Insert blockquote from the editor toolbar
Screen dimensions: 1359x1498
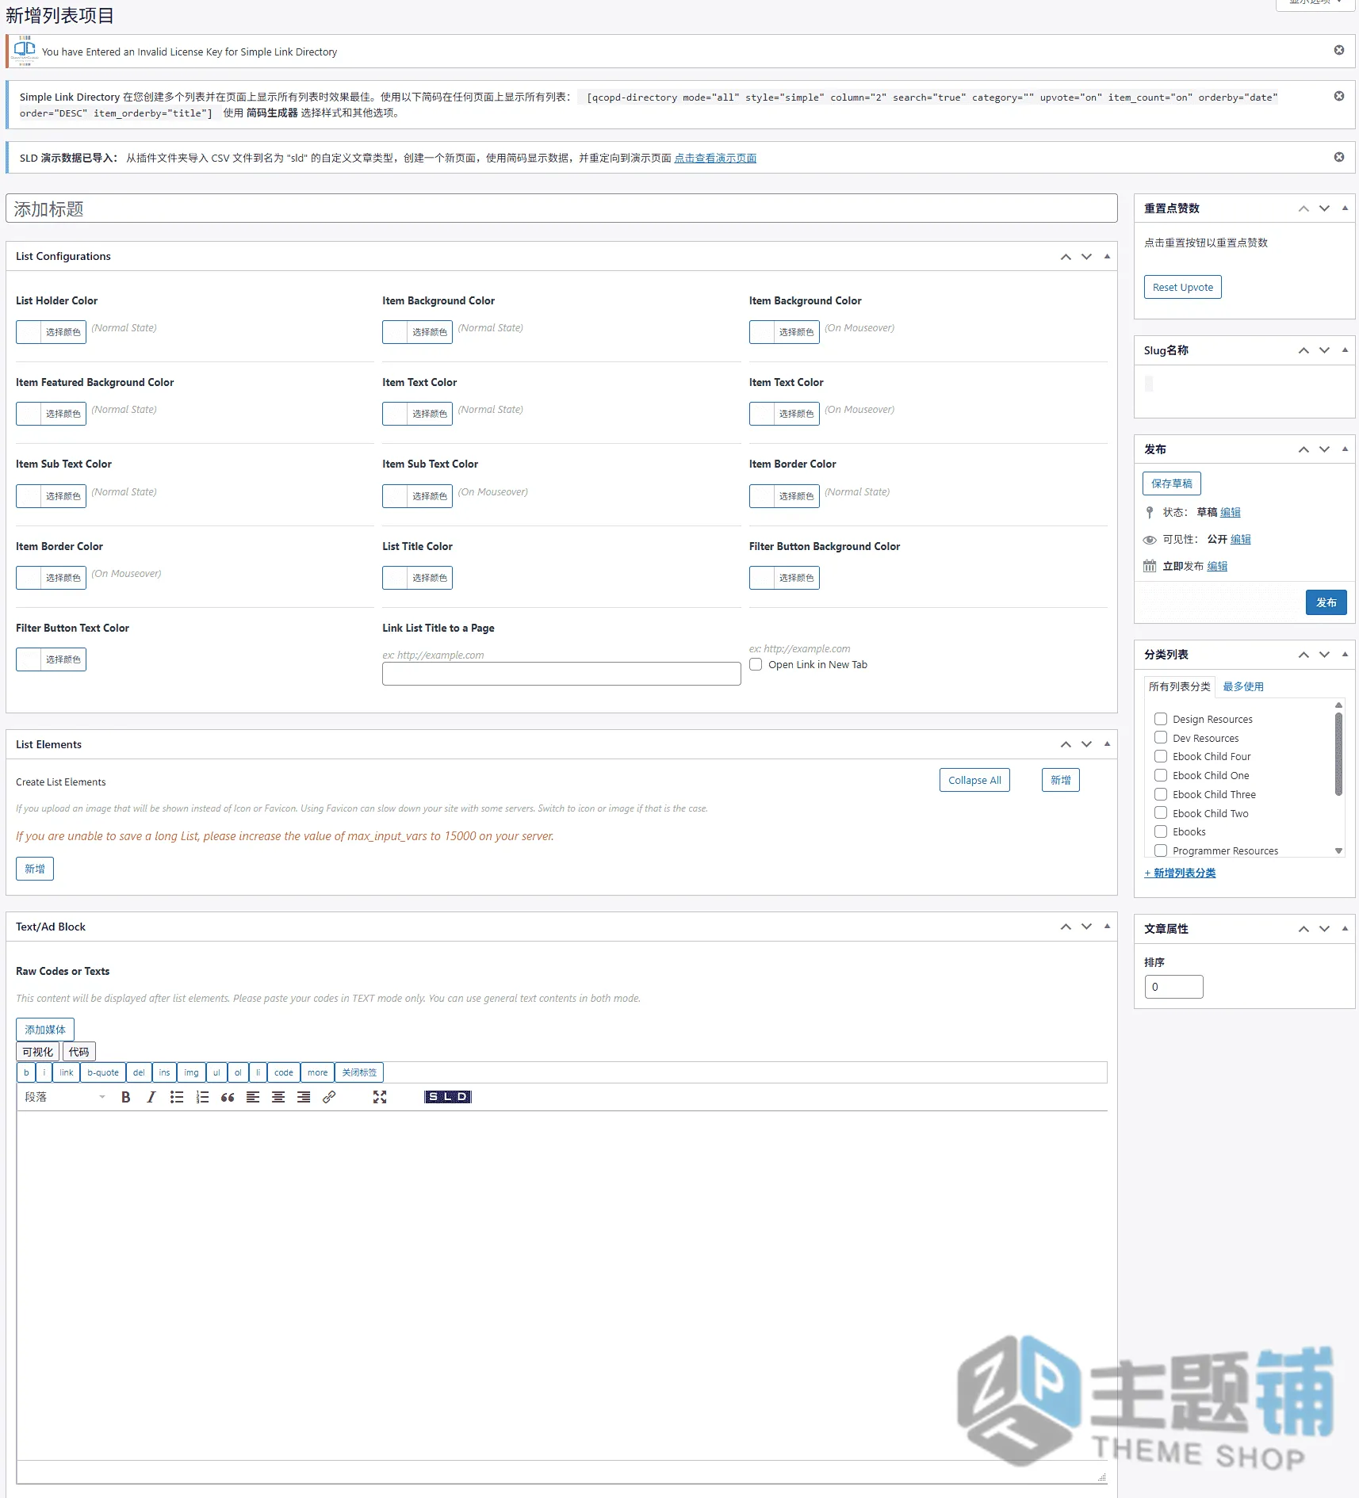(228, 1097)
